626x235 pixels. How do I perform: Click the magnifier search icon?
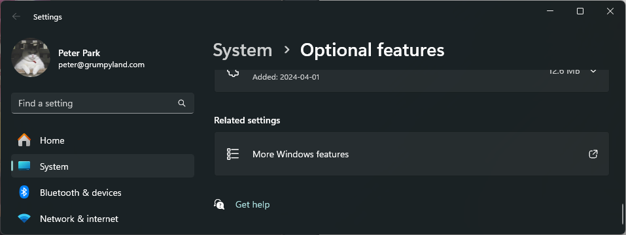[x=182, y=103]
